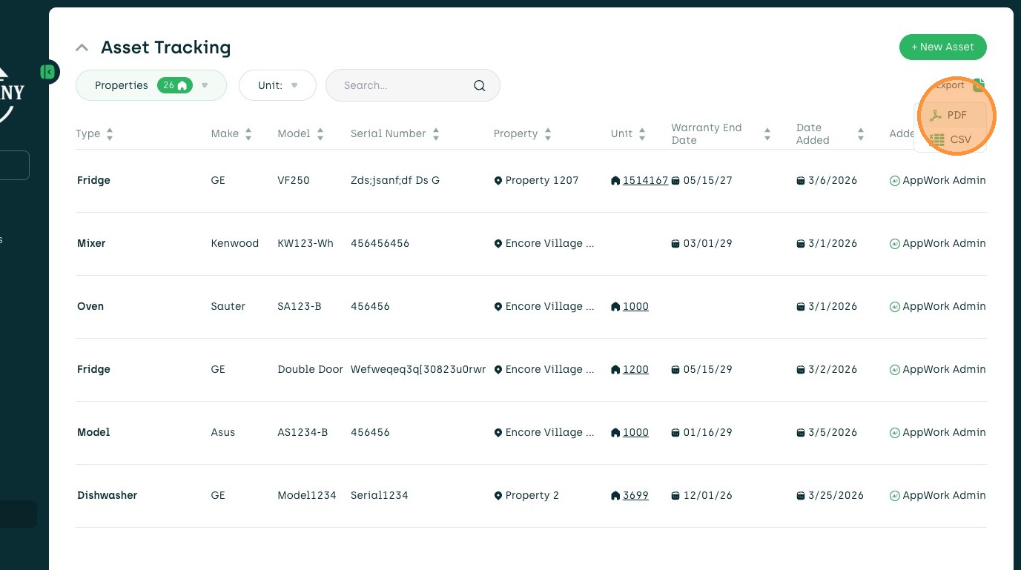Click the search magnifier icon
Image resolution: width=1021 pixels, height=570 pixels.
(480, 85)
